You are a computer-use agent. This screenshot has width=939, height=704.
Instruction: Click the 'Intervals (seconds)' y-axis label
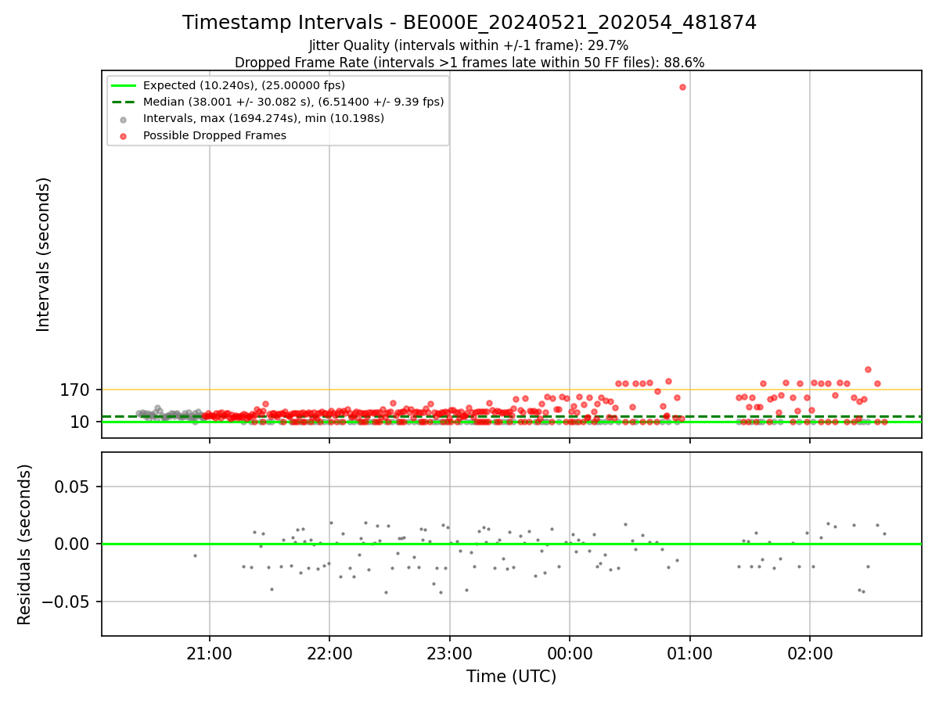[x=44, y=254]
